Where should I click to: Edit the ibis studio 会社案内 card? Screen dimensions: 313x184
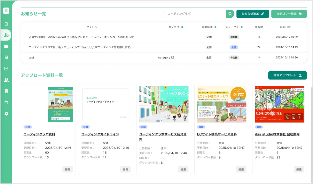tap(299, 170)
